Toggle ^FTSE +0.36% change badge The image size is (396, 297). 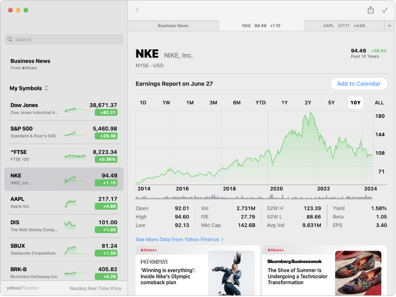pyautogui.click(x=106, y=160)
